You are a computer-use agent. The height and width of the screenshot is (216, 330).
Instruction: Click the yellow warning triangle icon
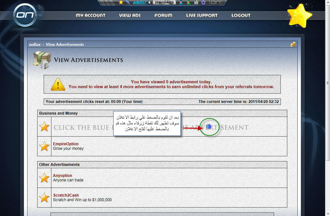click(58, 84)
